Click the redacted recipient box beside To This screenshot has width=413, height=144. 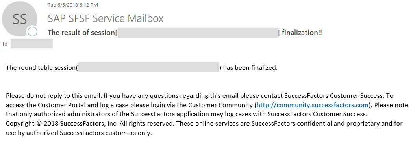[31, 44]
